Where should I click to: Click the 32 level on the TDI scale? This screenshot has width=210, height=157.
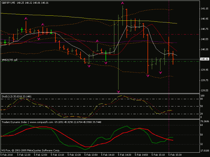(x=202, y=144)
